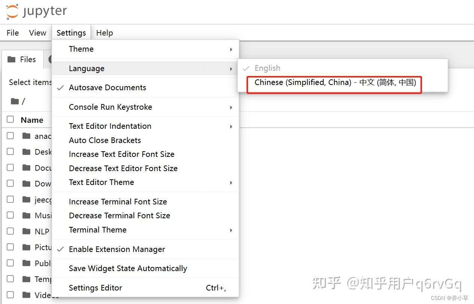The image size is (474, 304).
Task: Toggle the Autosave Documents setting
Action: point(107,87)
